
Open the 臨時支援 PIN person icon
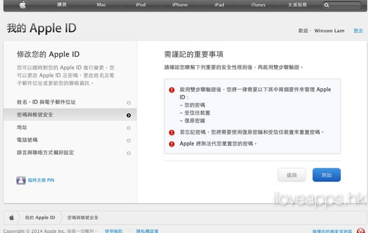coord(21,180)
